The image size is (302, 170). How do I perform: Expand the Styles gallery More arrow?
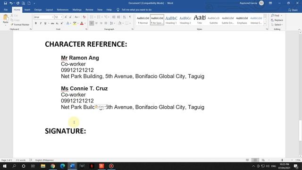coord(265,24)
